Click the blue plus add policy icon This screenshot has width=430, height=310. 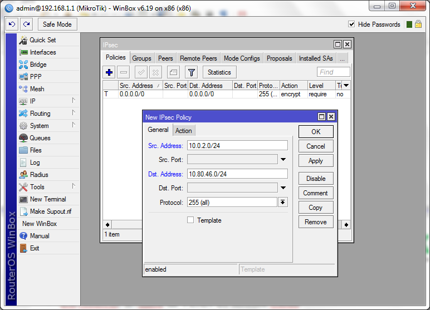pyautogui.click(x=109, y=72)
